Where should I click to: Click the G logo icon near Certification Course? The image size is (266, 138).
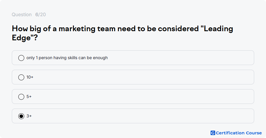coord(213,133)
